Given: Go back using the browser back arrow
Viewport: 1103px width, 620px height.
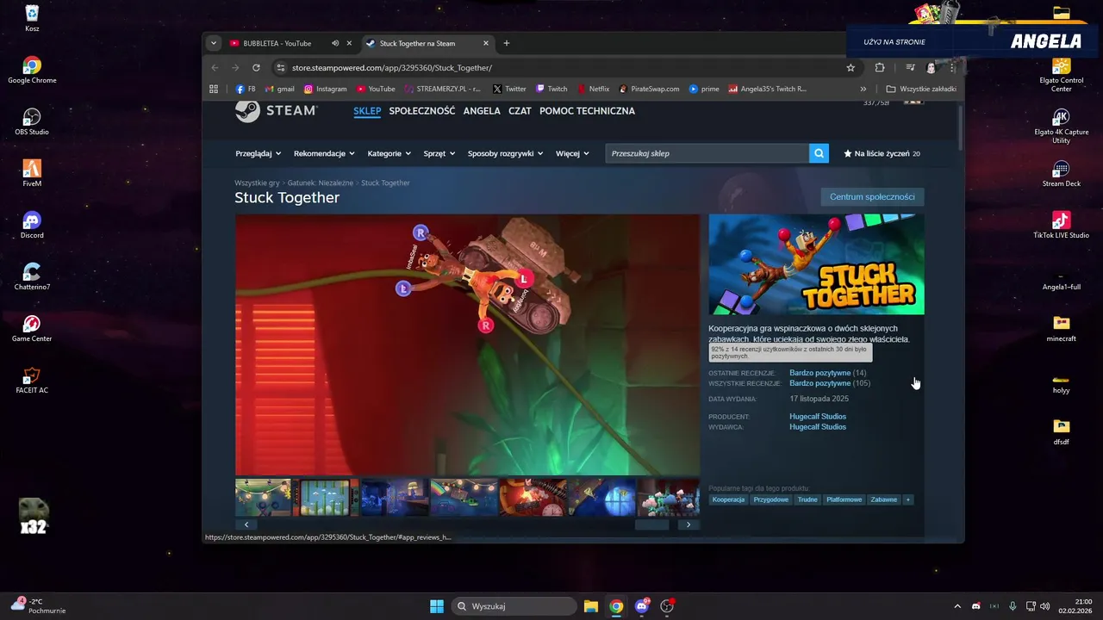Looking at the screenshot, I should pyautogui.click(x=215, y=67).
